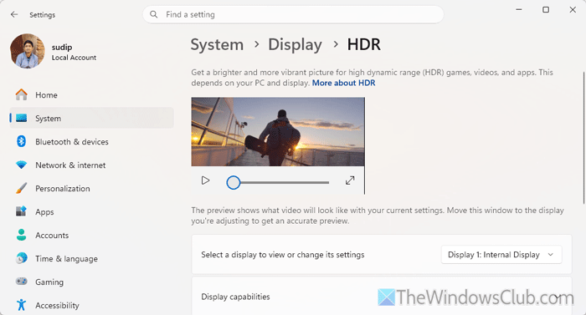Expand the HDR preview video to fullscreen
The image size is (586, 315).
tap(350, 180)
